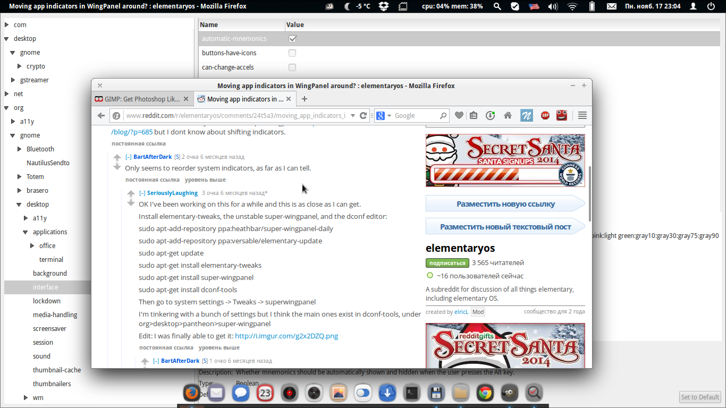The width and height of the screenshot is (726, 408).
Task: Open the Firefox downloads arrow icon
Action: coord(491,115)
